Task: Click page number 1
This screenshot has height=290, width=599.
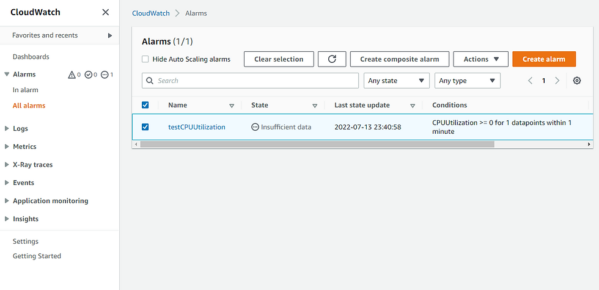Action: point(543,81)
